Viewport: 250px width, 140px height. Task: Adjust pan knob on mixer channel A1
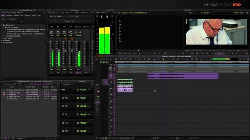(x=52, y=33)
